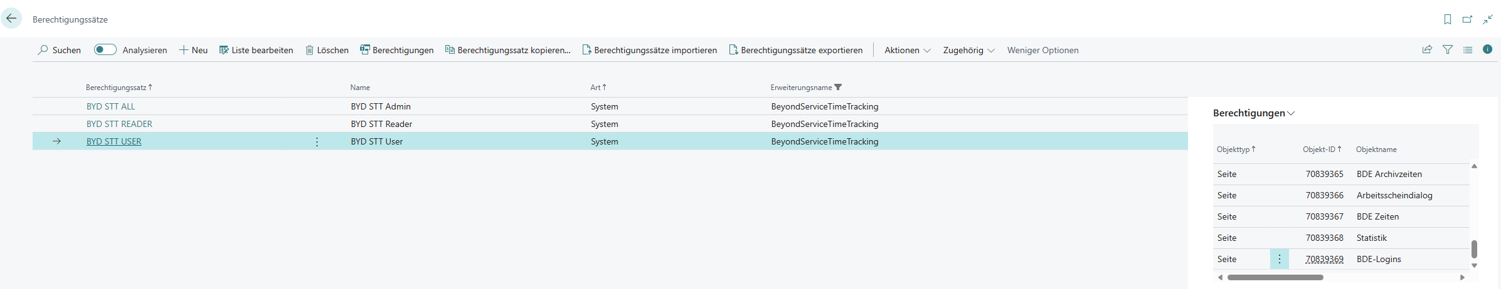Open Erweiterungsname column filter header
1501x289 pixels.
(806, 88)
